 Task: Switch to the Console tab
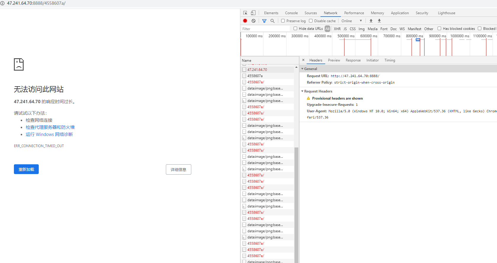click(291, 13)
